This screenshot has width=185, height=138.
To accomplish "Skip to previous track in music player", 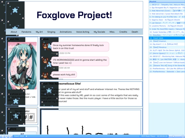I will pyautogui.click(x=3, y=136).
